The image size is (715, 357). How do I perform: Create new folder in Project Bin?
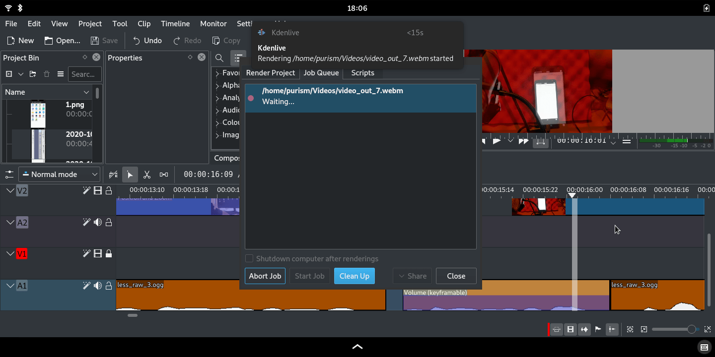(33, 74)
